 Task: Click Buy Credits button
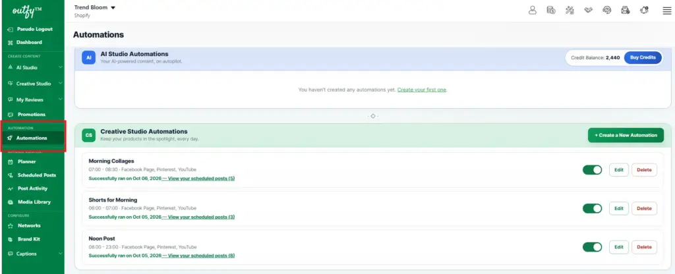point(643,58)
